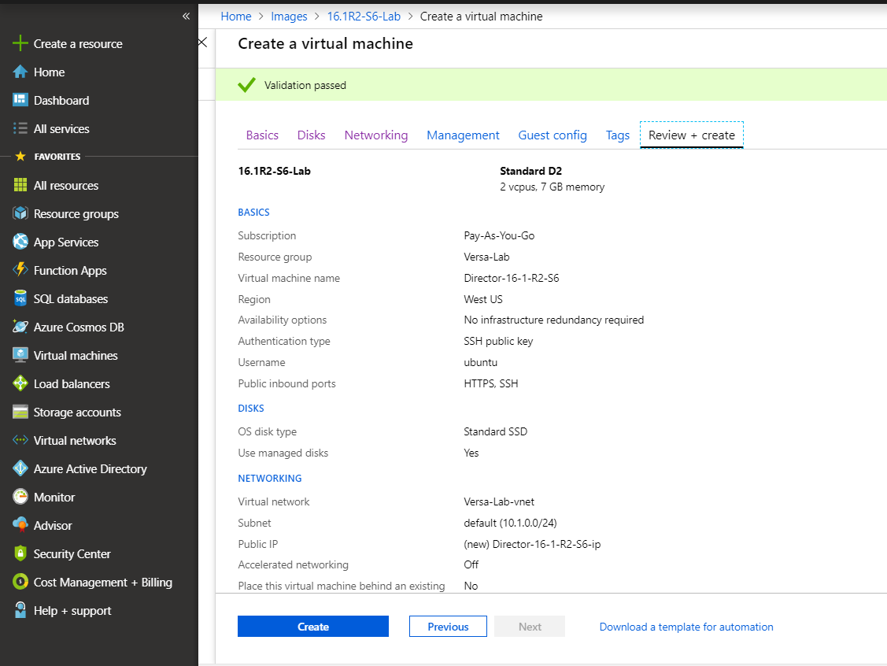Screen dimensions: 887x666
Task: Click the DISKS section heading
Action: tap(250, 408)
